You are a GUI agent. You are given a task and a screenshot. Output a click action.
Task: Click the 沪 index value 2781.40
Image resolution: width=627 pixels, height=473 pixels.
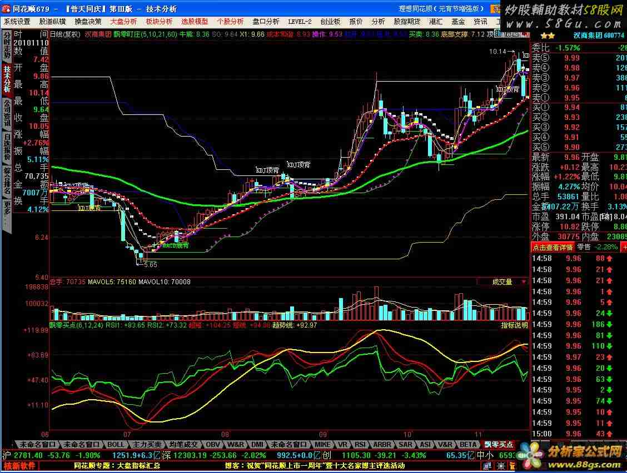28,455
